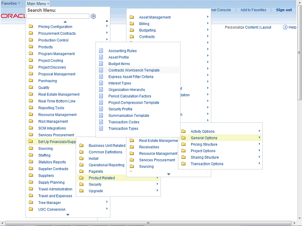
Task: Click the Help question mark icon
Action: pos(285,27)
